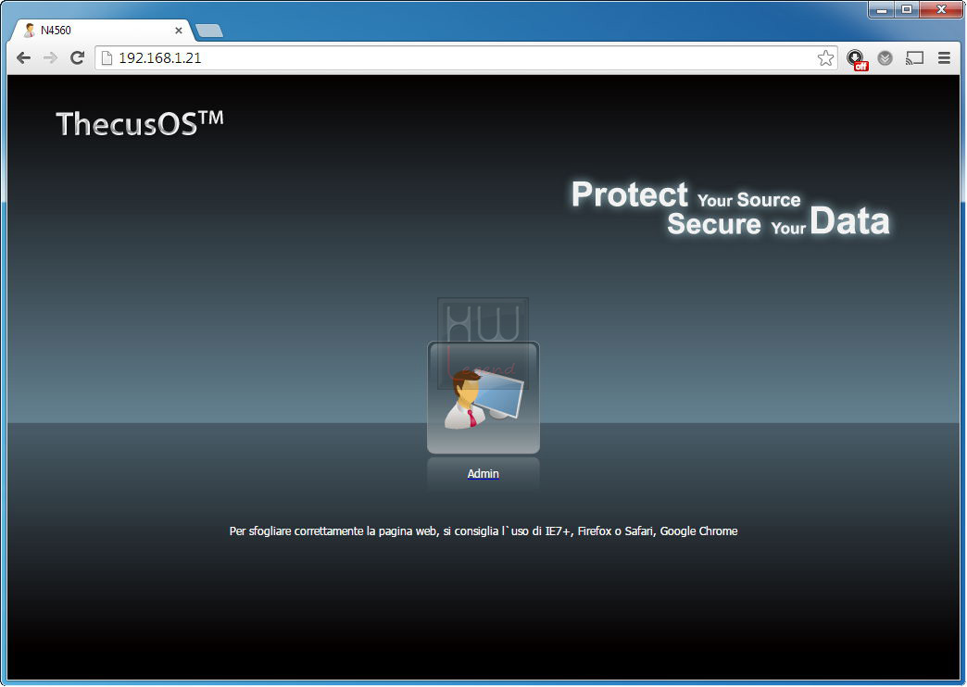This screenshot has width=967, height=687.
Task: Minimize the Chrome window
Action: click(x=882, y=10)
